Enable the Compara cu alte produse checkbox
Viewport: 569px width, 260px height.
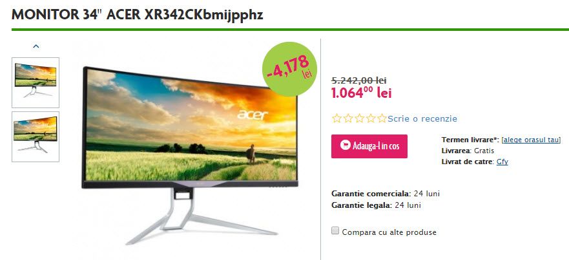[335, 230]
